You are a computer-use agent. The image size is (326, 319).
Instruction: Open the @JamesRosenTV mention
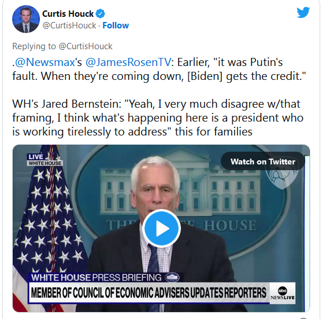[128, 62]
